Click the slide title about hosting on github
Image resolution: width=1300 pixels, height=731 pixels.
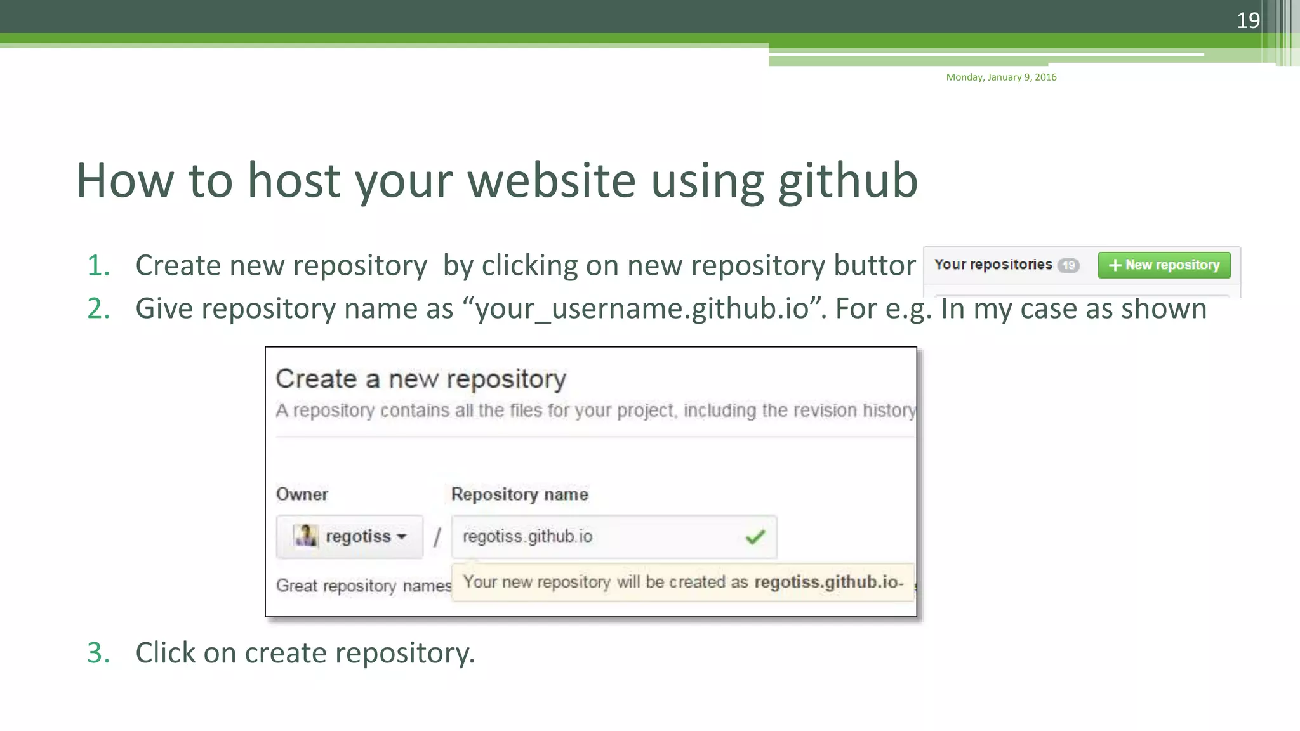497,180
